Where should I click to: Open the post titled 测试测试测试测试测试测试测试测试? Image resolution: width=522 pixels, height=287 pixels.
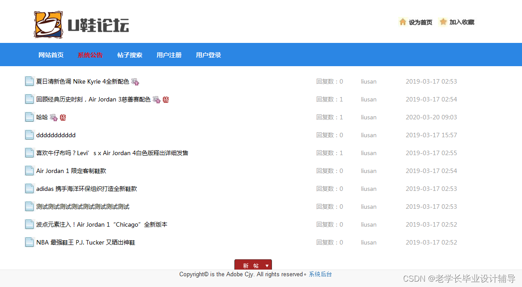83,206
